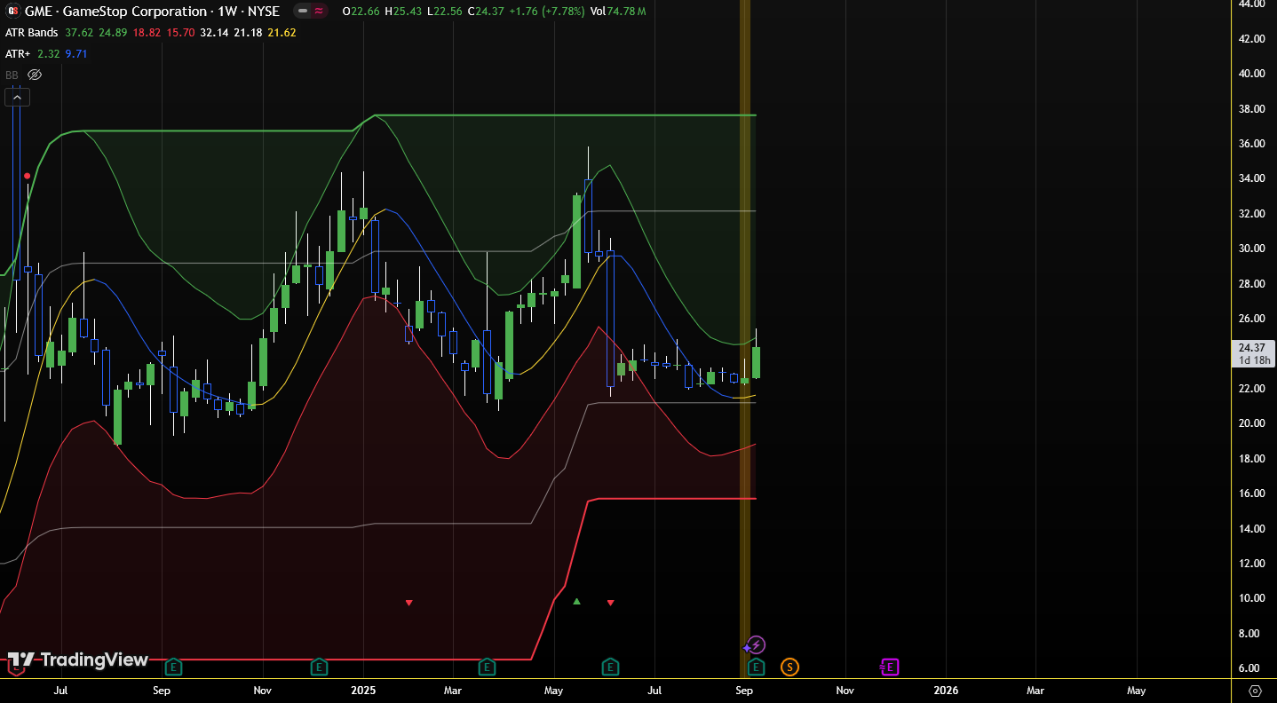Click the yellow ATR Bands value 21.62
This screenshot has height=703, width=1277.
(282, 33)
